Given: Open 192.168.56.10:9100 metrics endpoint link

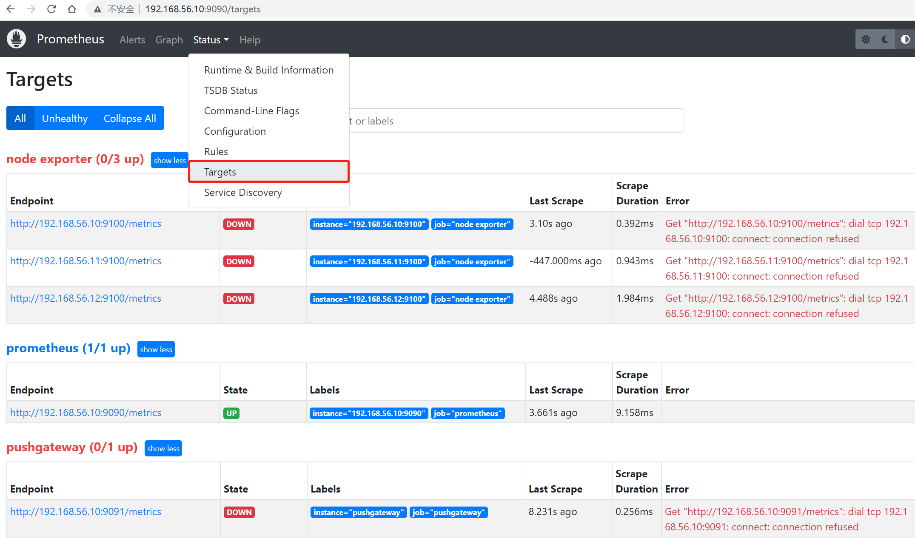Looking at the screenshot, I should [86, 224].
